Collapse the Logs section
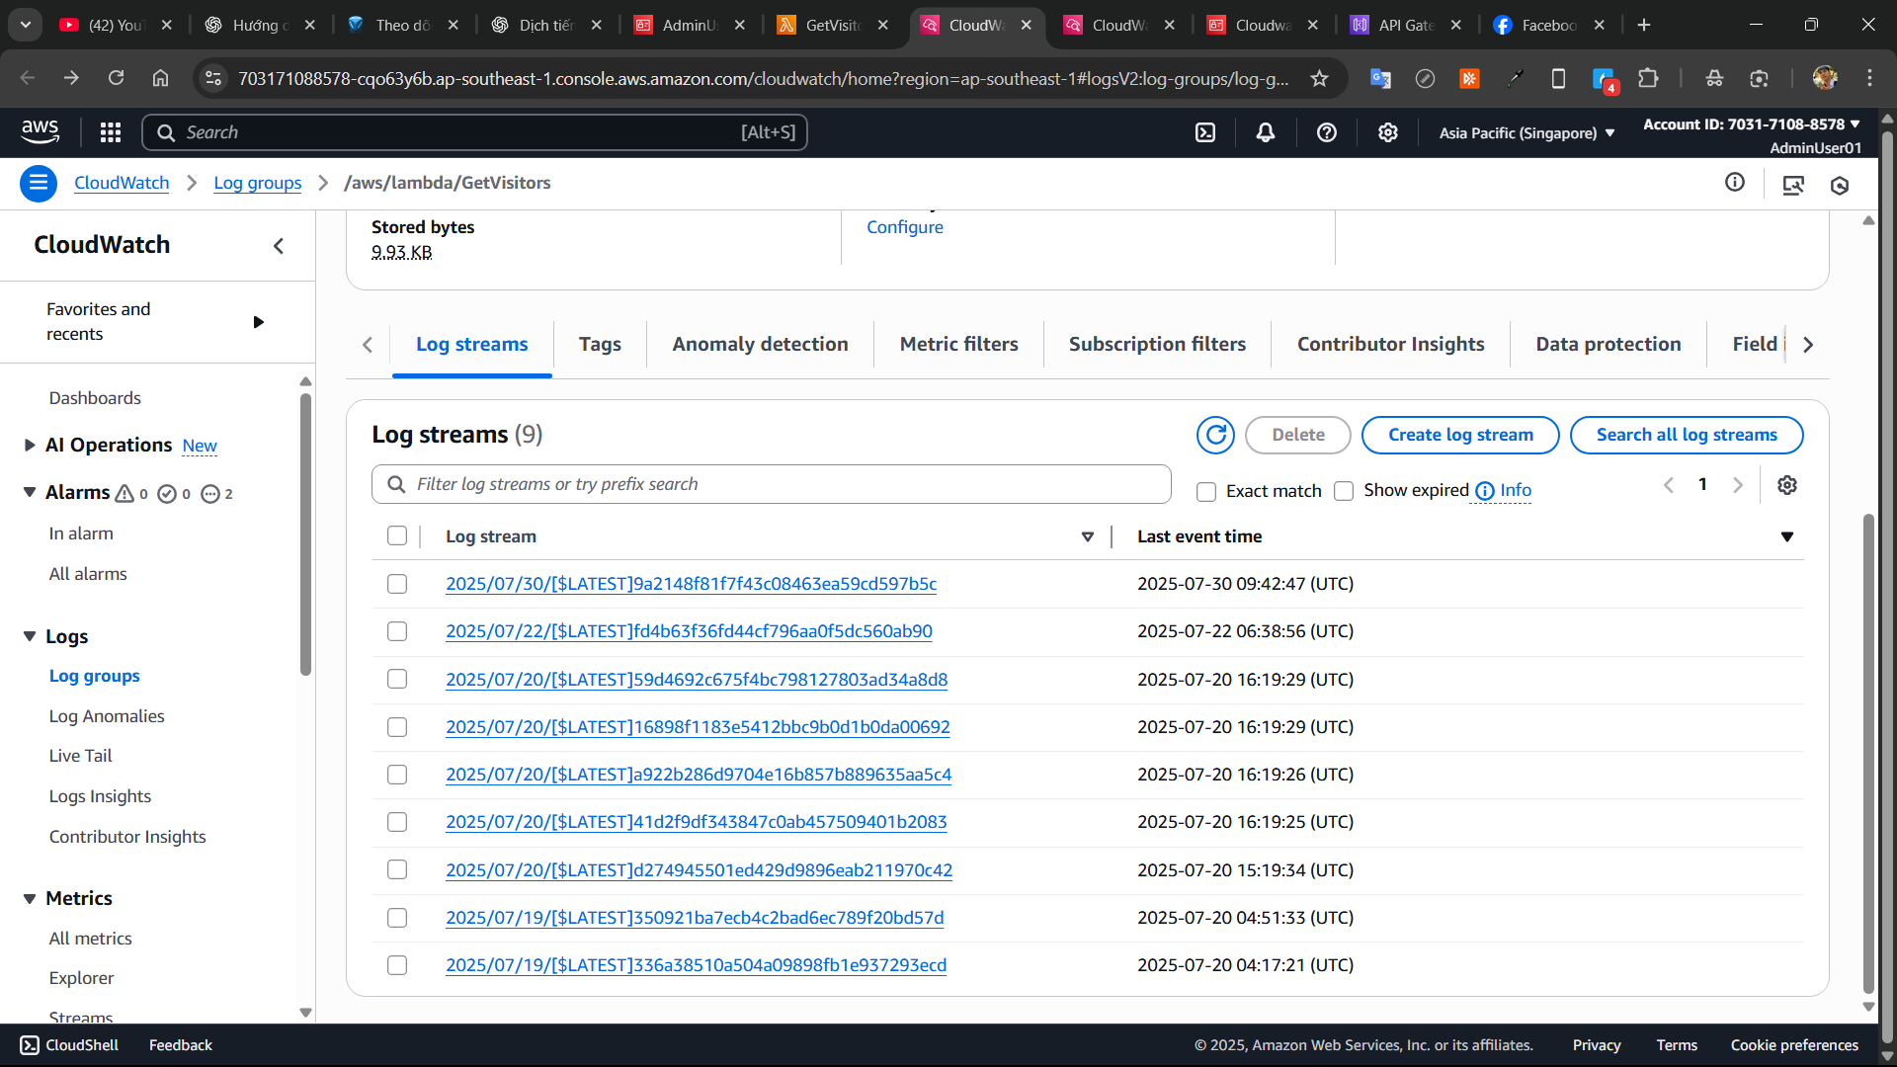This screenshot has width=1897, height=1067. [x=30, y=636]
